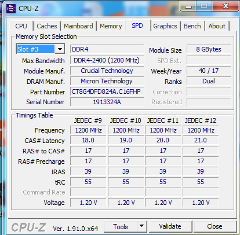The width and height of the screenshot is (240, 235).
Task: Click the Timings Table group label
Action: [34, 115]
